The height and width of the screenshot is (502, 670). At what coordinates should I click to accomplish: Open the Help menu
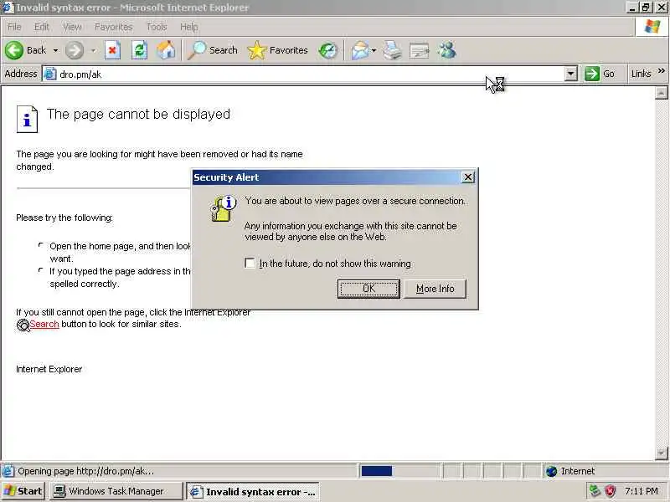tap(188, 27)
